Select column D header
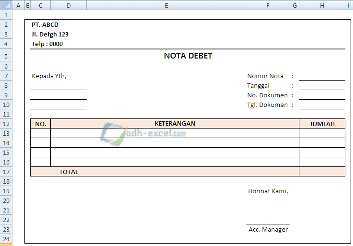This screenshot has width=353, height=246. pos(68,5)
